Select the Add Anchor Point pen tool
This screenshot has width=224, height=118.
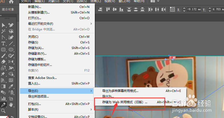[x=11, y=25]
